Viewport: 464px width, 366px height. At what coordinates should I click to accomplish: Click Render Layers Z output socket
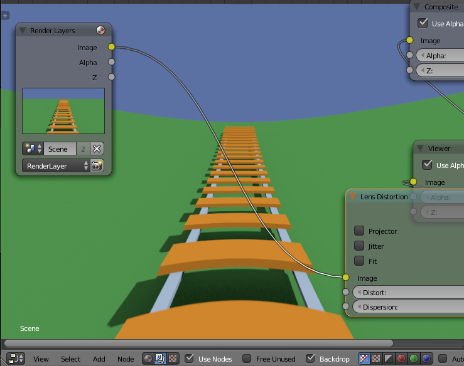tap(112, 77)
